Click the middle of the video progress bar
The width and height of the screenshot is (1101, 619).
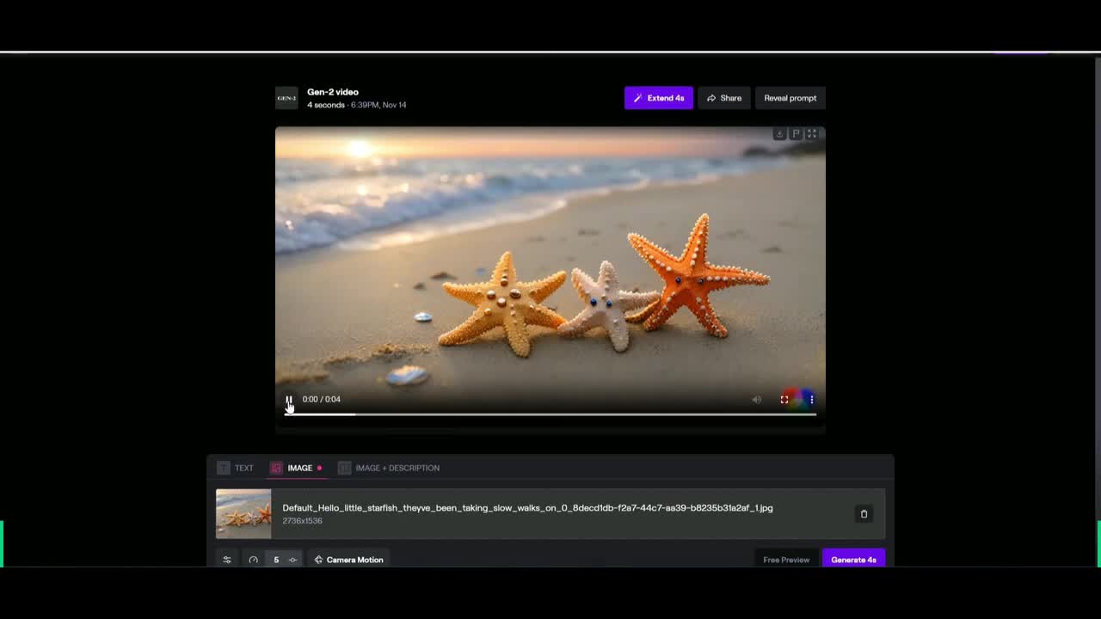550,414
